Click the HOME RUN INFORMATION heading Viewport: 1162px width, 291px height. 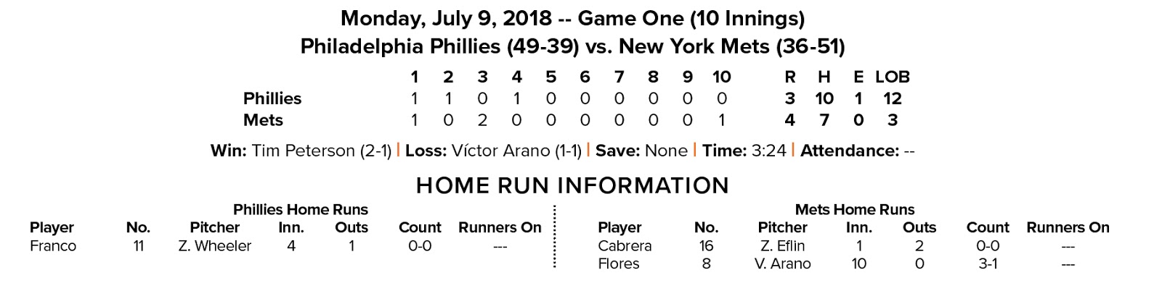click(x=572, y=185)
